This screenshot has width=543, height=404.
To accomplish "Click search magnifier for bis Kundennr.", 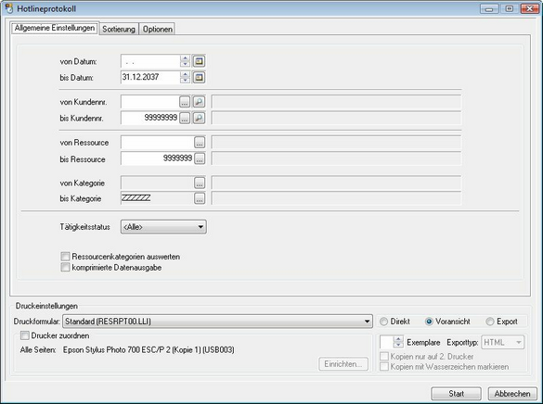I will point(199,118).
